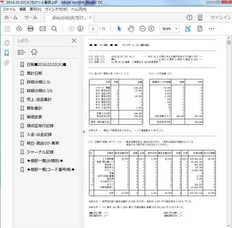Click the Save file icon
Viewport: 232px width, 228px height.
click(x=7, y=29)
